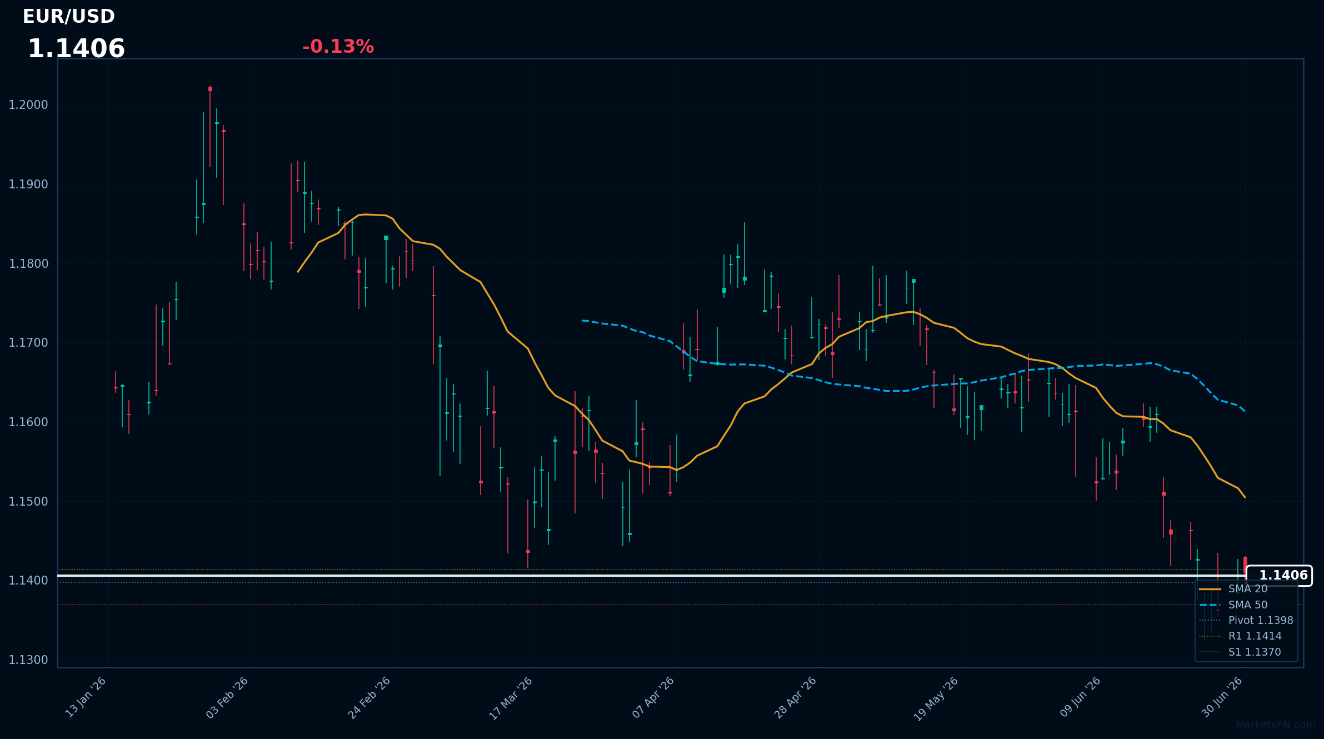
Task: Click the orange SMA 20 legend line sample
Action: click(1210, 589)
